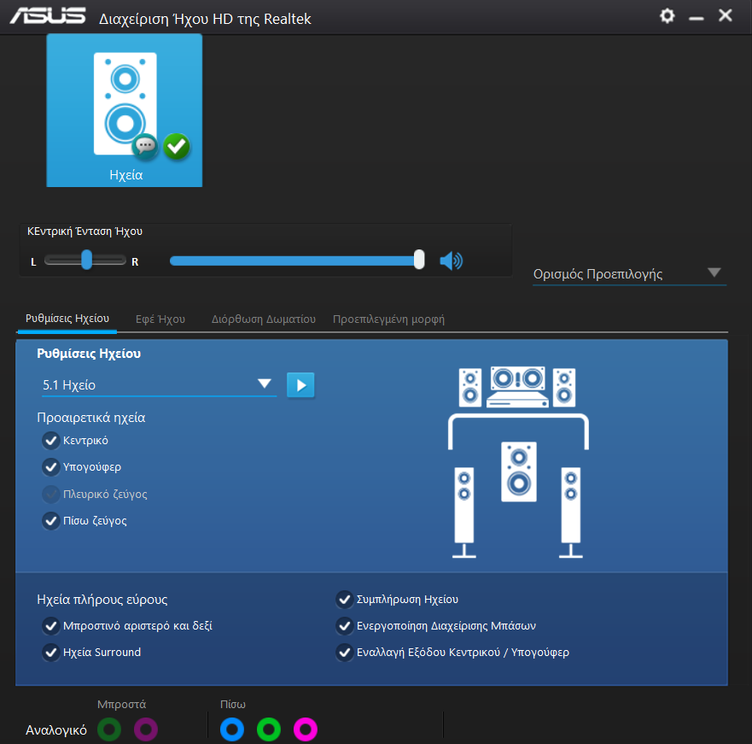Toggle Μπροστινό αριστερό και δεξί checkbox
This screenshot has width=752, height=744.
[51, 626]
